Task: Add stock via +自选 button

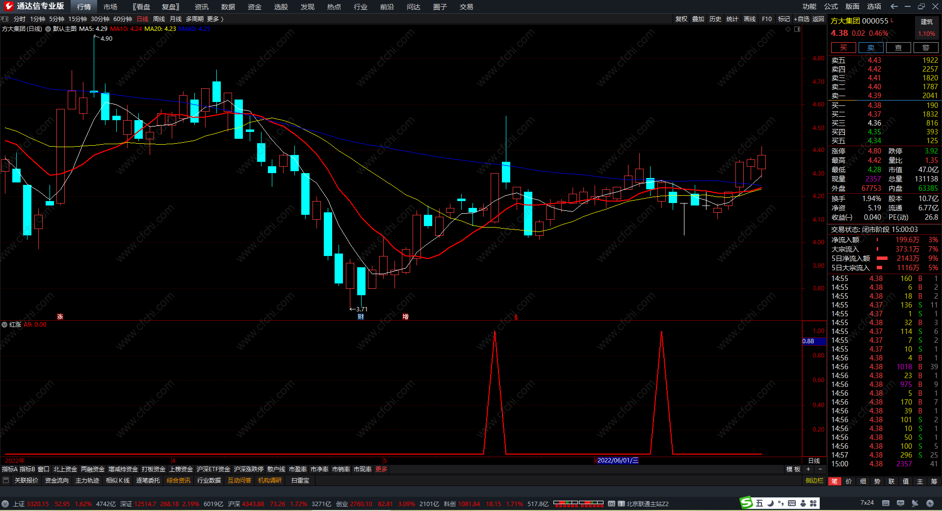Action: click(802, 19)
